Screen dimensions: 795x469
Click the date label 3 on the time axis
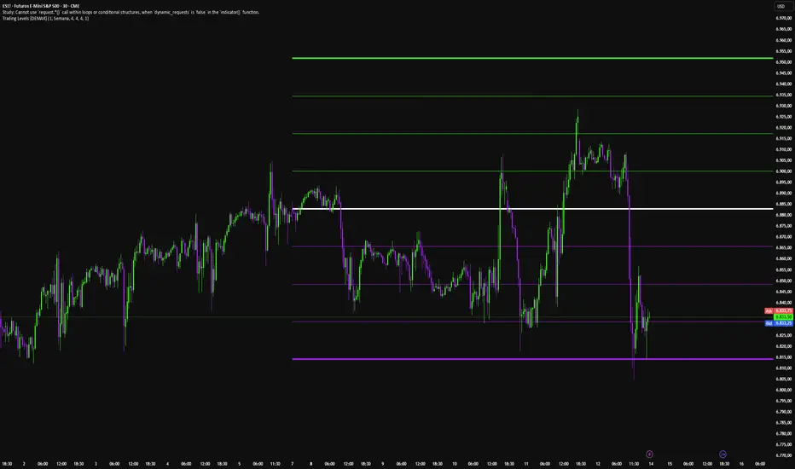point(96,463)
